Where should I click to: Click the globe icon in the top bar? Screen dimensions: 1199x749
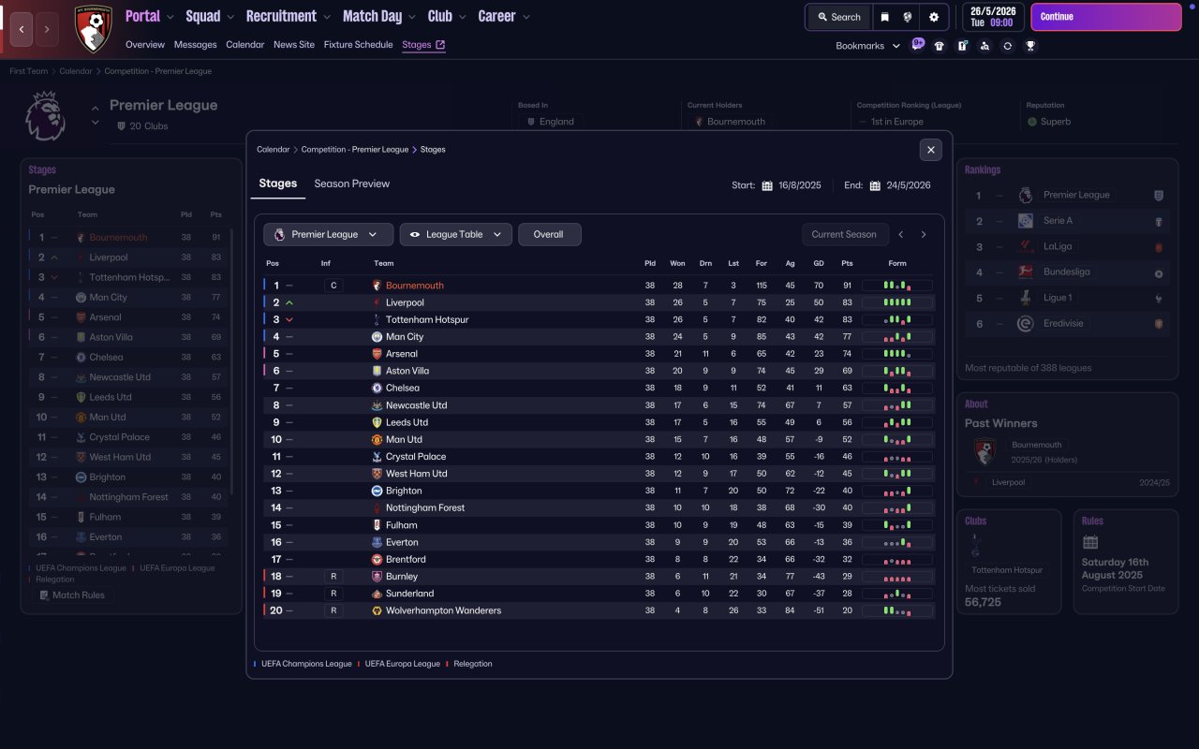tap(908, 17)
